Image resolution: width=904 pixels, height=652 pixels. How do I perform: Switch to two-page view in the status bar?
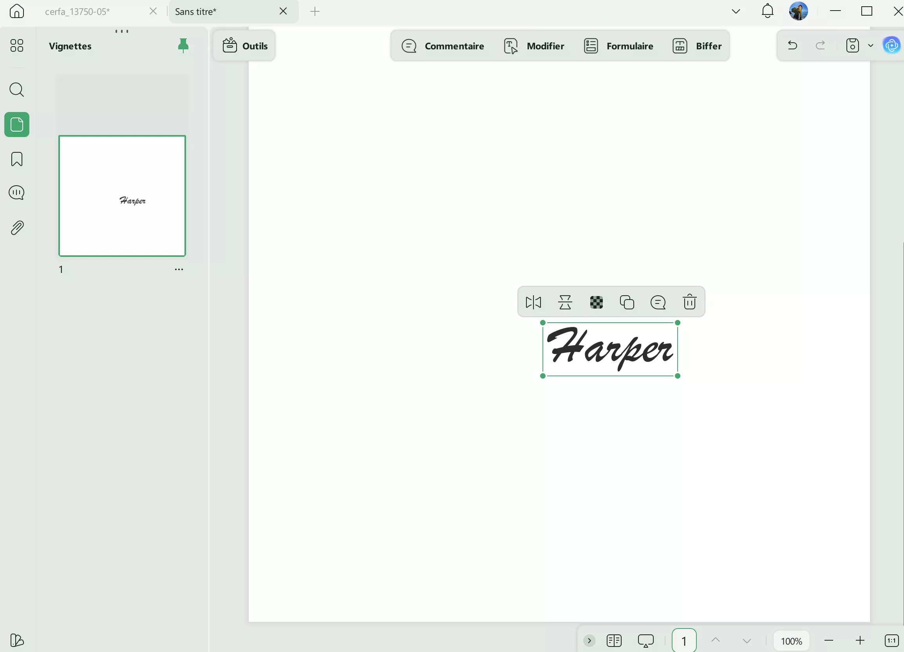(614, 640)
